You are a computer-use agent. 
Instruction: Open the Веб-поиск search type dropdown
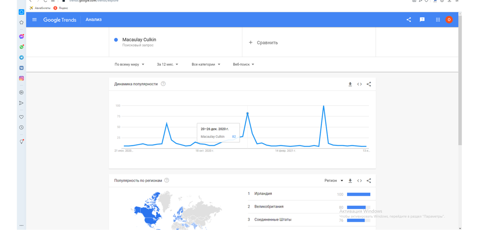tap(243, 64)
